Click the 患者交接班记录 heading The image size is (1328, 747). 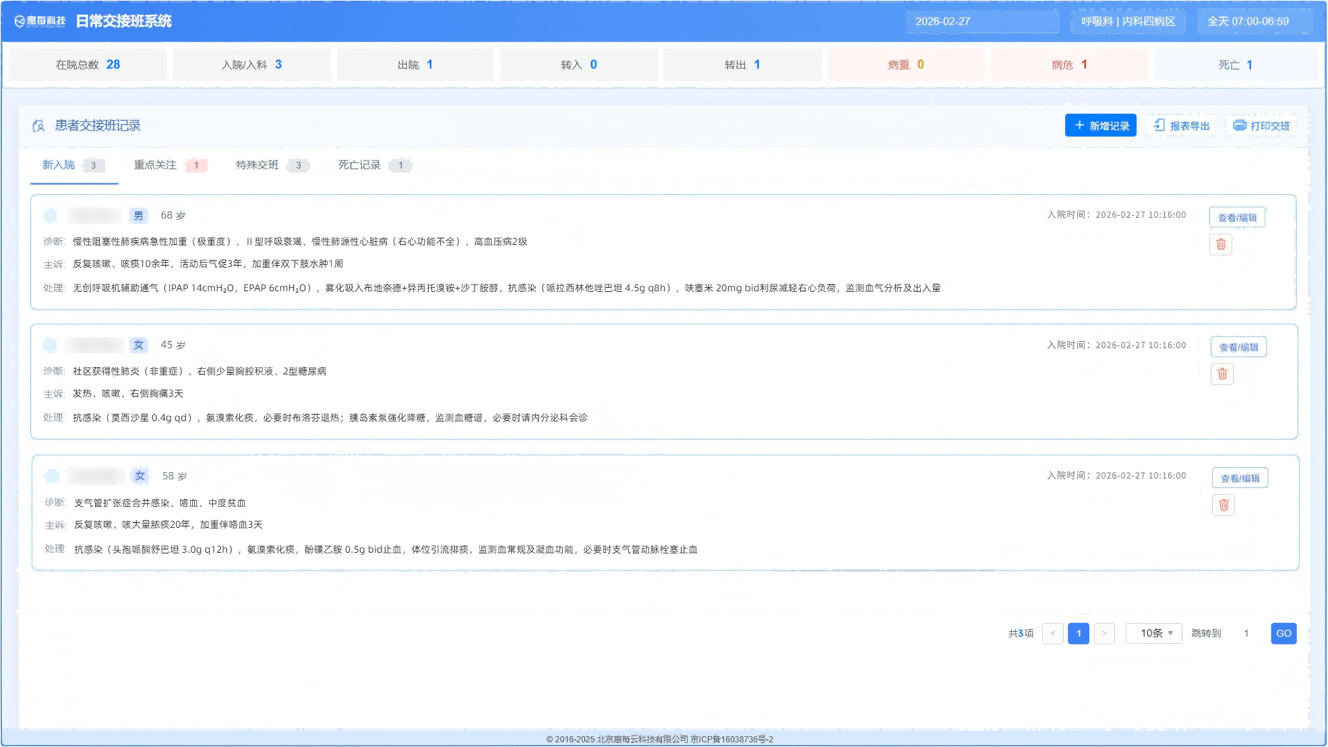coord(98,125)
